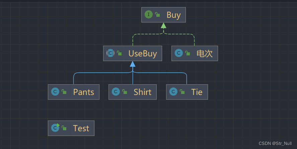Click the class icon on 电次 node

coord(179,53)
